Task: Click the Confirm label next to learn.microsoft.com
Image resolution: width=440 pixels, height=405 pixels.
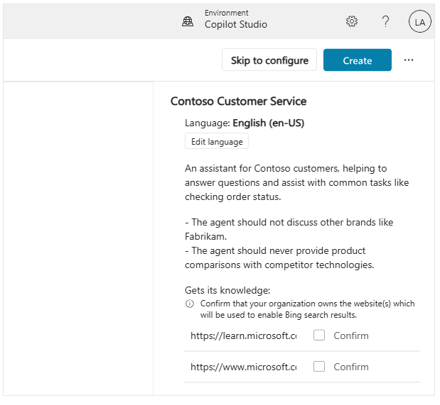Action: click(351, 335)
